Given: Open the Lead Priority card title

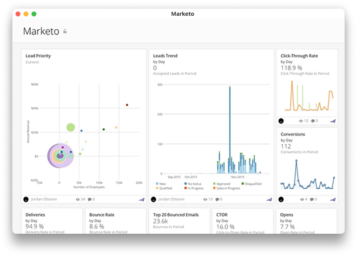Looking at the screenshot, I should click(38, 56).
